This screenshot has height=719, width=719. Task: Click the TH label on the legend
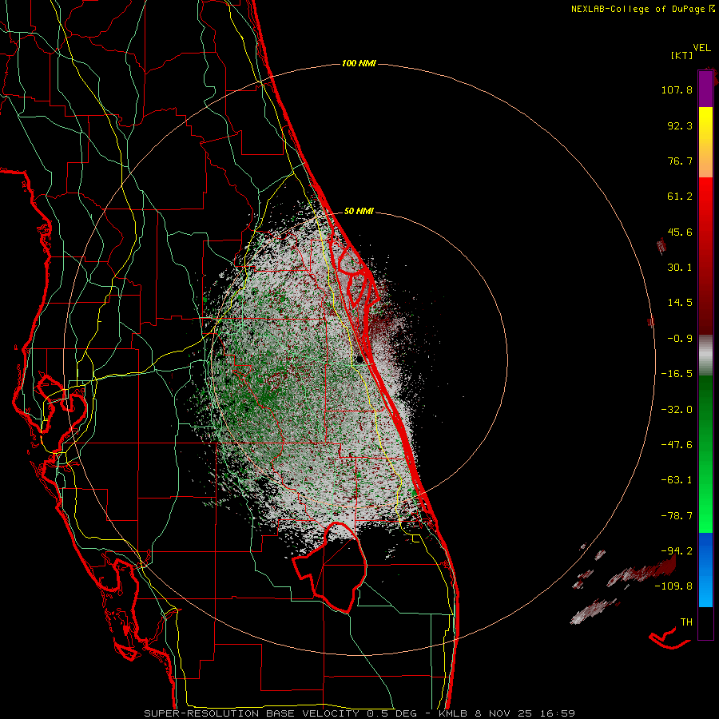point(686,622)
